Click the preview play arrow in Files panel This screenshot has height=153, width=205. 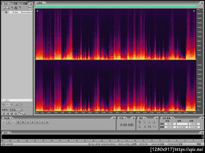[x=12, y=105]
